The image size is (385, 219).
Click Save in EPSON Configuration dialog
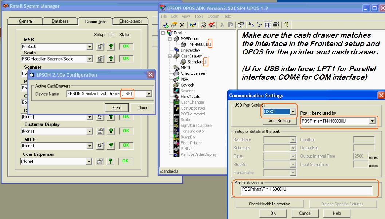click(x=117, y=108)
